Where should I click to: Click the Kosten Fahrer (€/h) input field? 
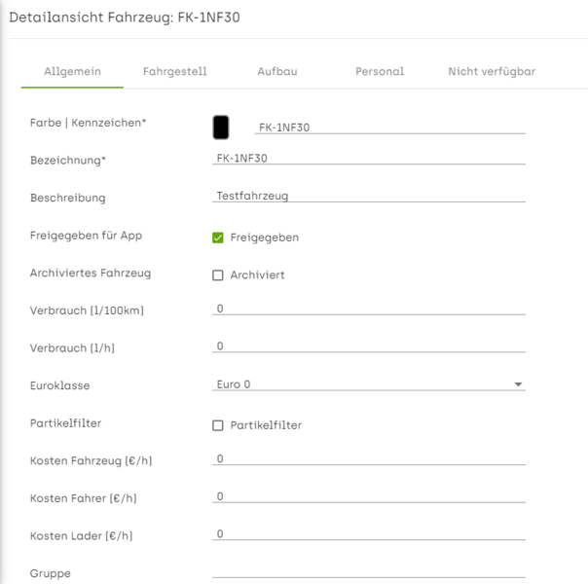click(x=369, y=496)
